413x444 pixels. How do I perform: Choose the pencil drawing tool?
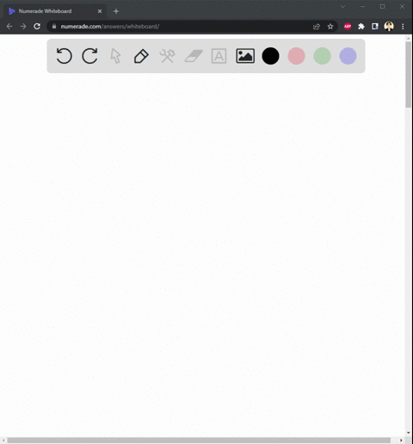141,56
